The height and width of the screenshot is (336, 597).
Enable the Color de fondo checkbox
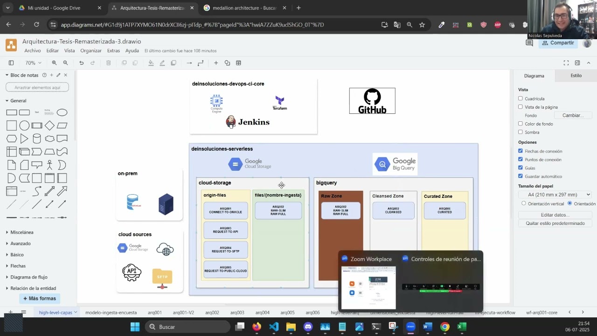[521, 124]
